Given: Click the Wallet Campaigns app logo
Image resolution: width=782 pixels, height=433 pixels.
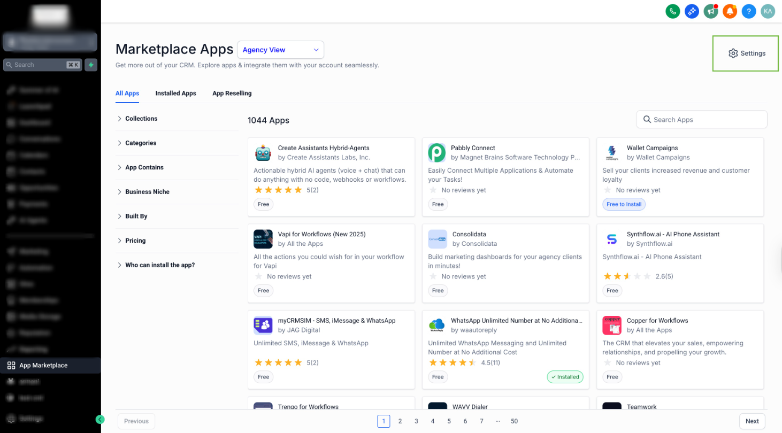Looking at the screenshot, I should [x=612, y=153].
